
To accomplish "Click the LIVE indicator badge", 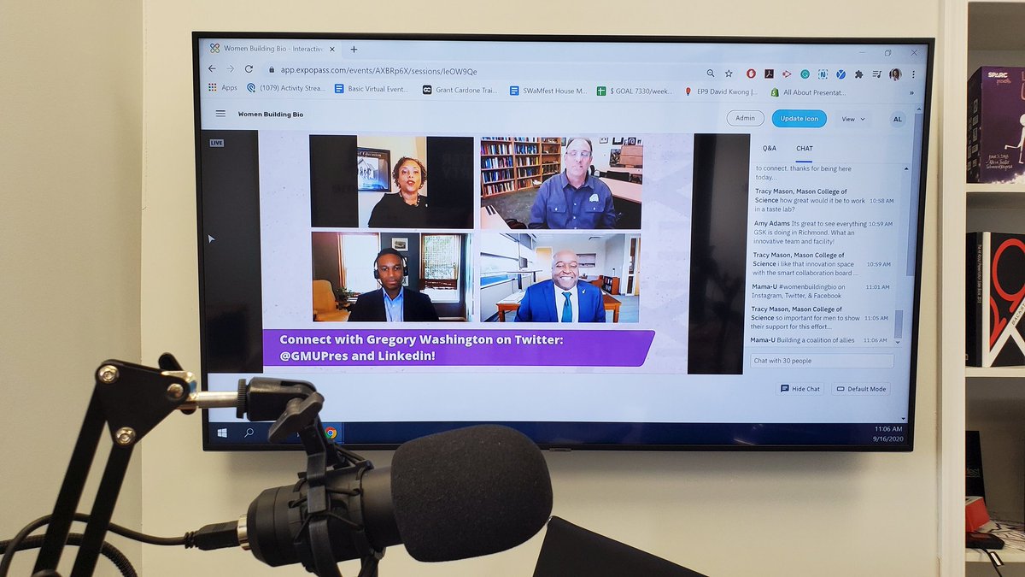I will point(216,143).
